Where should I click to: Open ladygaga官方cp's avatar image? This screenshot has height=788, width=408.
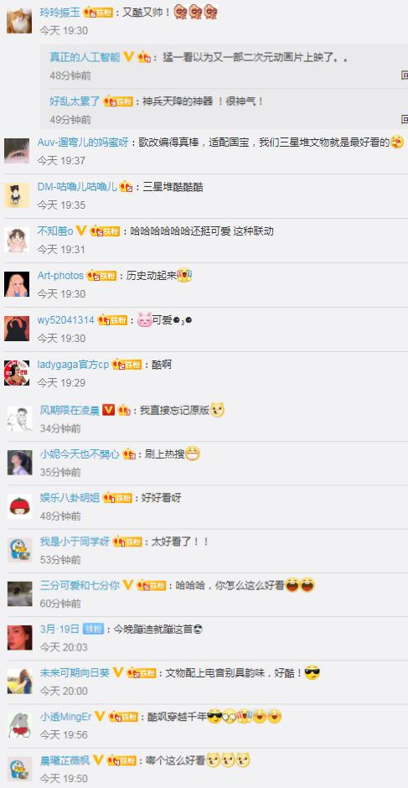point(17,373)
